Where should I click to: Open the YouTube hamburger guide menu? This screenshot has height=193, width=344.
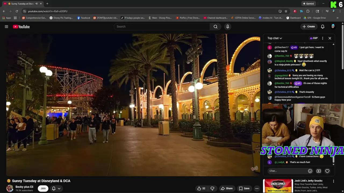6,27
